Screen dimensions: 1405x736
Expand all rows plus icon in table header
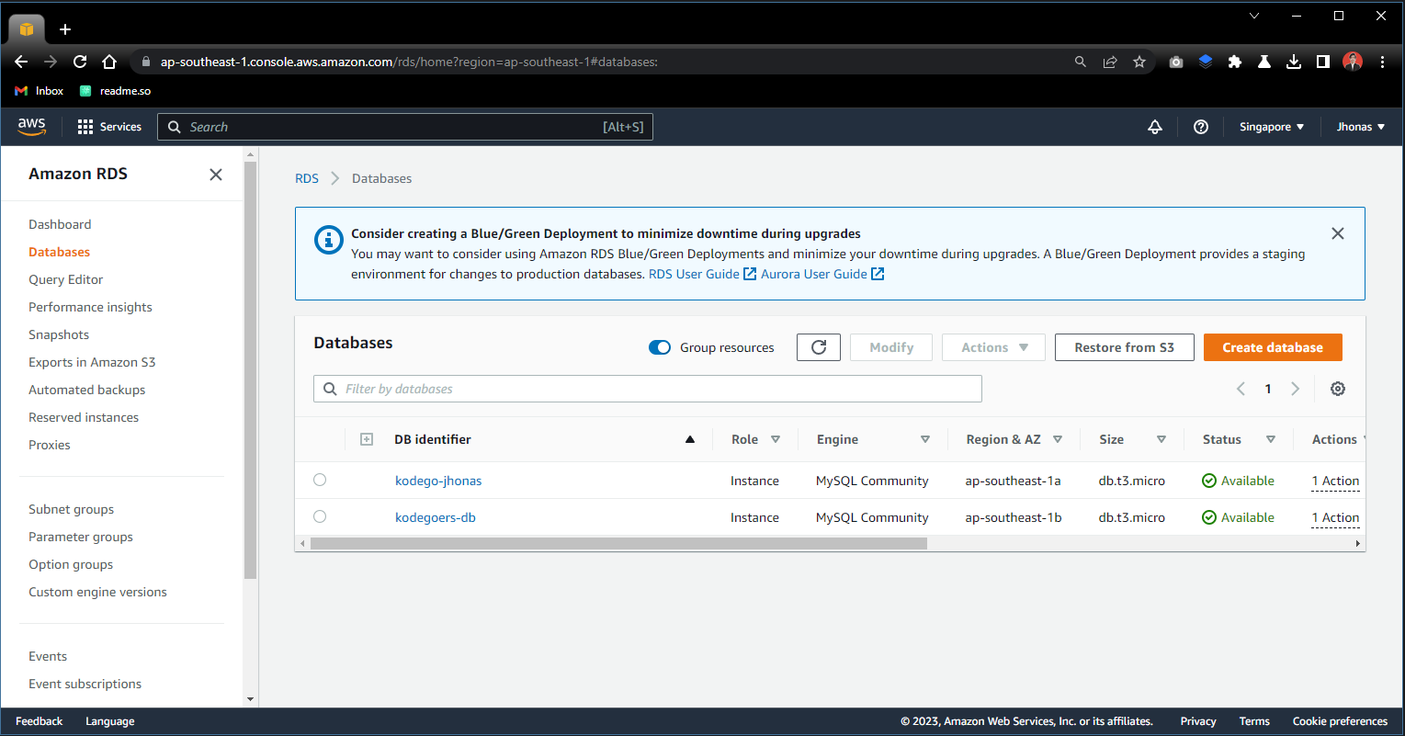pyautogui.click(x=367, y=439)
